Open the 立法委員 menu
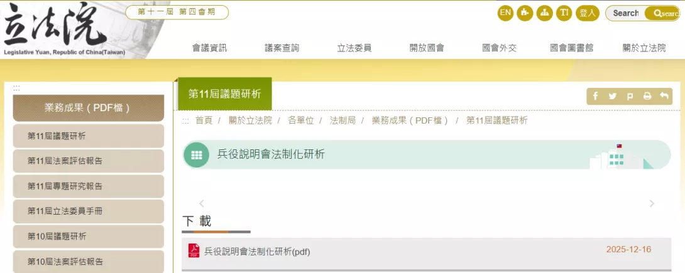The height and width of the screenshot is (273, 685). point(354,48)
